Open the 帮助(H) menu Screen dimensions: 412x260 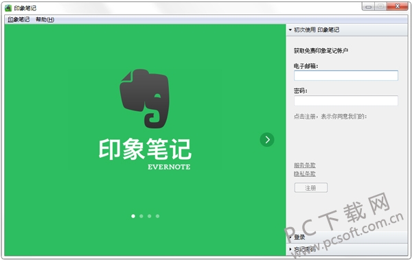45,19
